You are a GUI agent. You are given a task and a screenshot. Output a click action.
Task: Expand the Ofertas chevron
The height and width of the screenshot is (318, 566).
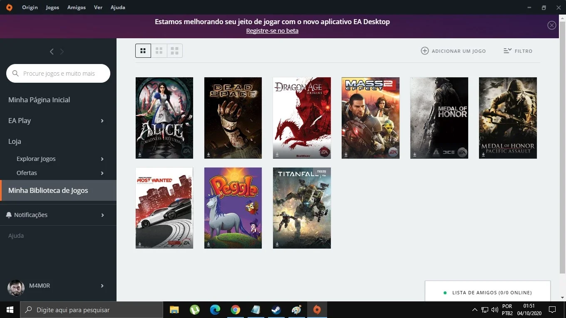[x=102, y=173]
